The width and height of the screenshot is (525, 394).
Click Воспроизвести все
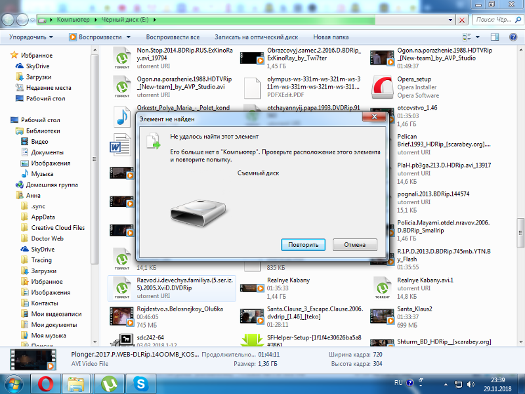point(173,37)
